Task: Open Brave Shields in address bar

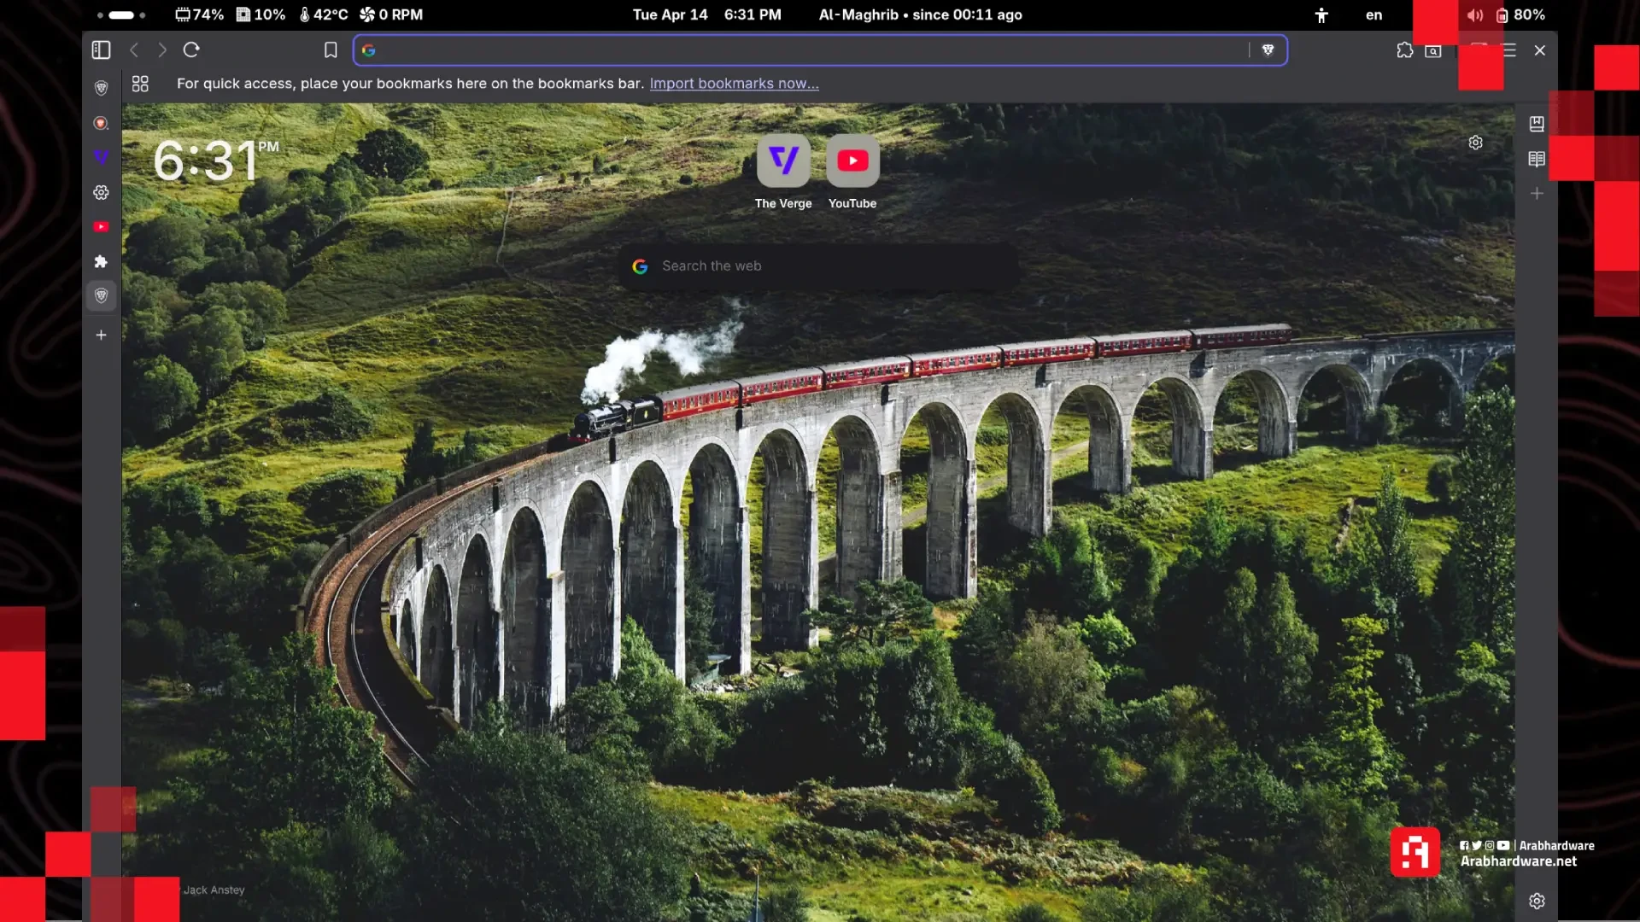Action: pos(1268,50)
